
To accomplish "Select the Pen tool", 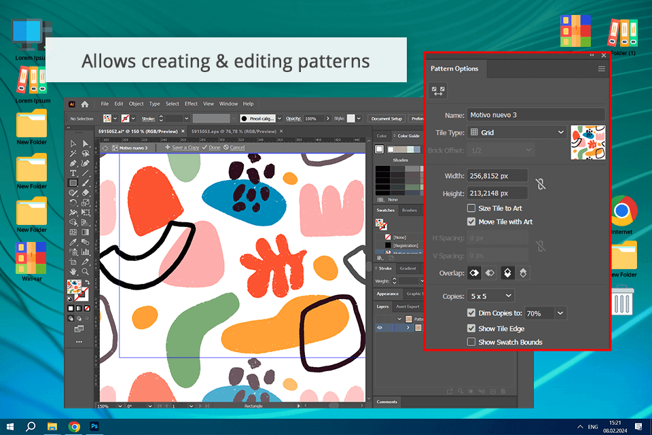I will pyautogui.click(x=73, y=163).
